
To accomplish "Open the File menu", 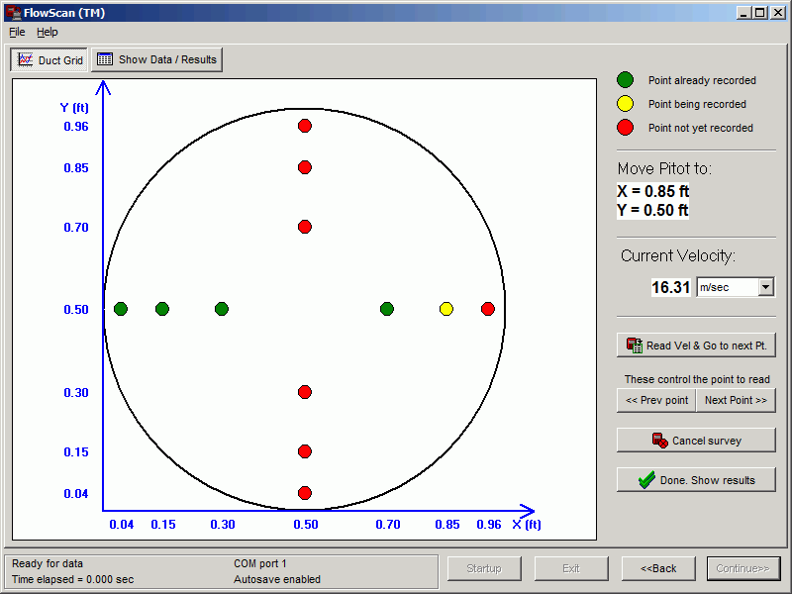I will (17, 32).
